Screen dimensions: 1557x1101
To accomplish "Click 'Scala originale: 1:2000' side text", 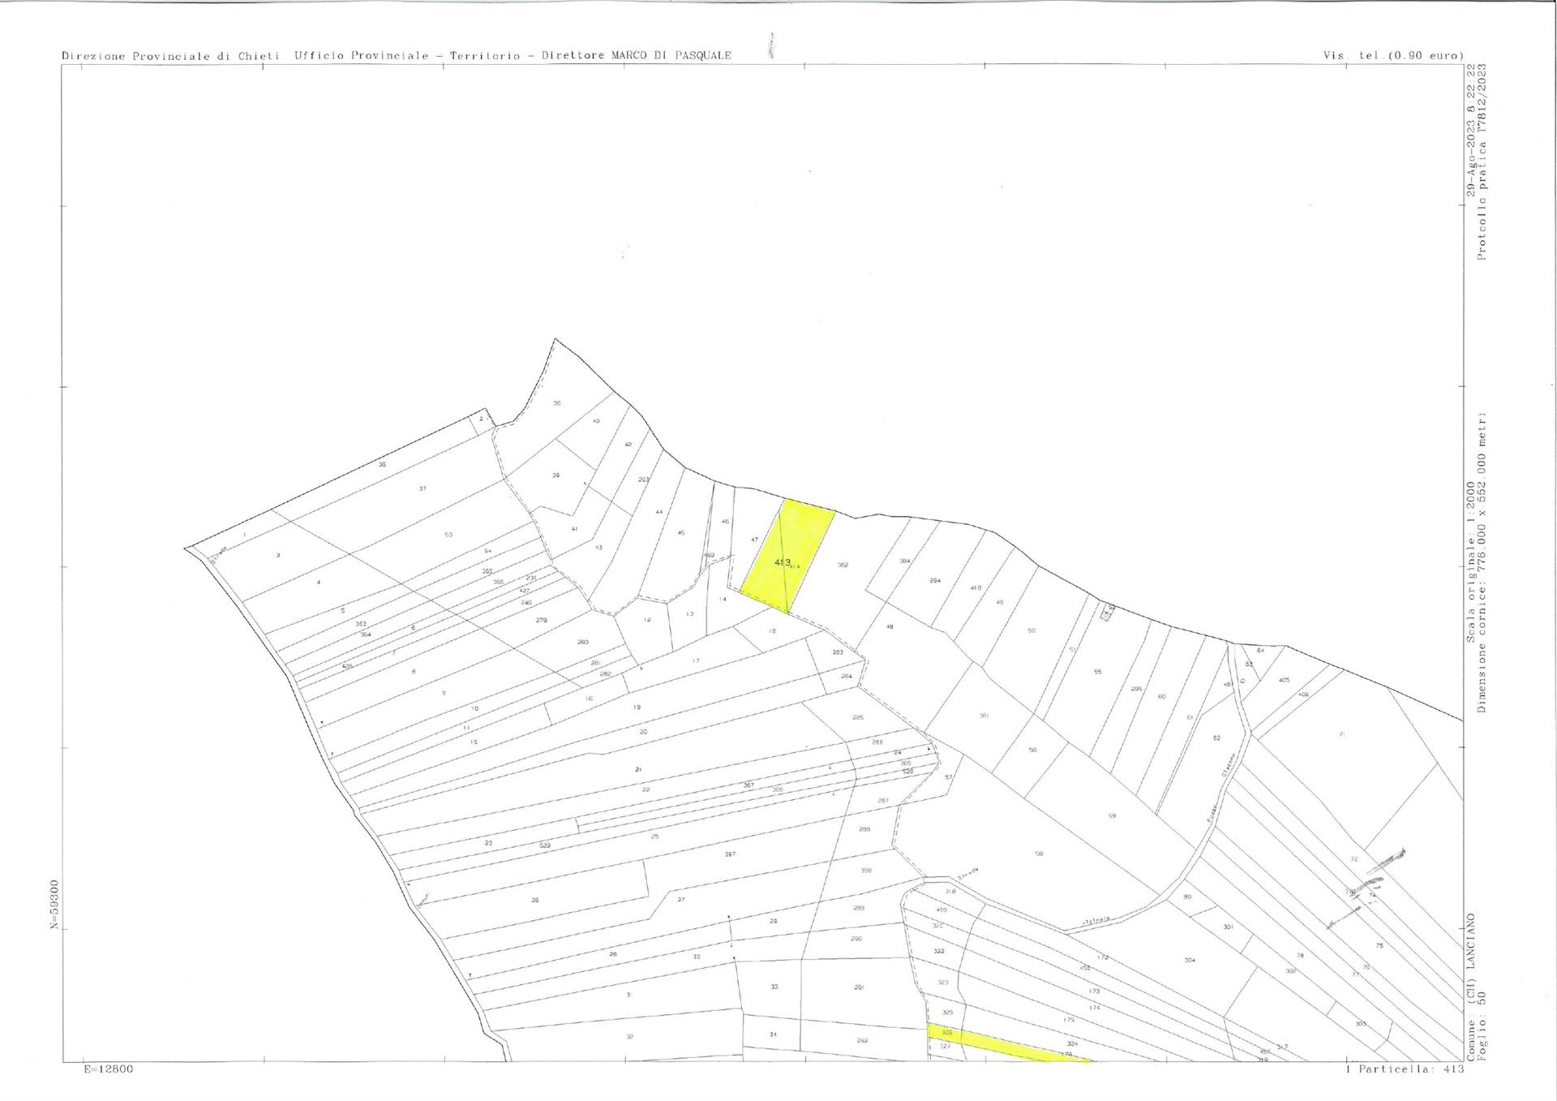I will click(x=1471, y=561).
